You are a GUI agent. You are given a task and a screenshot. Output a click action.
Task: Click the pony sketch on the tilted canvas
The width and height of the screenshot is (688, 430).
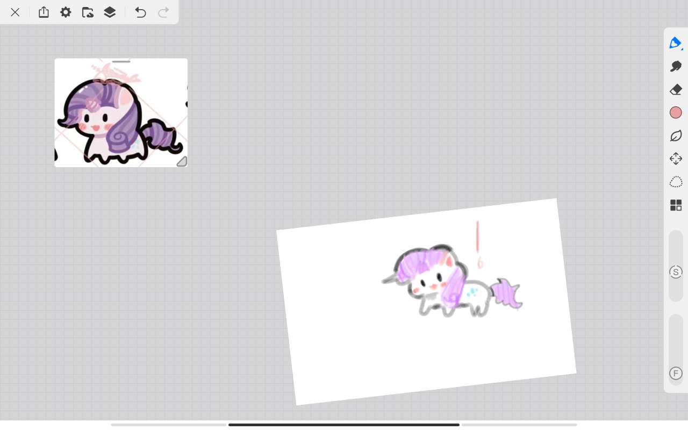(451, 281)
